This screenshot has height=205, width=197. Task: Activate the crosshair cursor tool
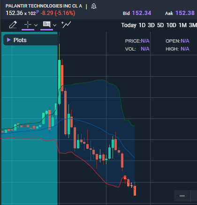pyautogui.click(x=28, y=25)
